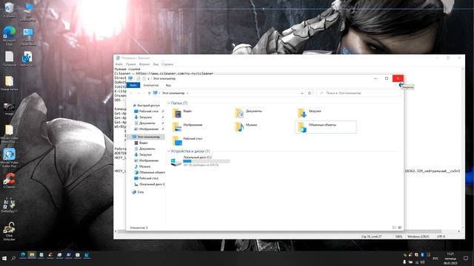Collapse the Папки (7) group
Screen dimensions: 474x266
coord(169,103)
